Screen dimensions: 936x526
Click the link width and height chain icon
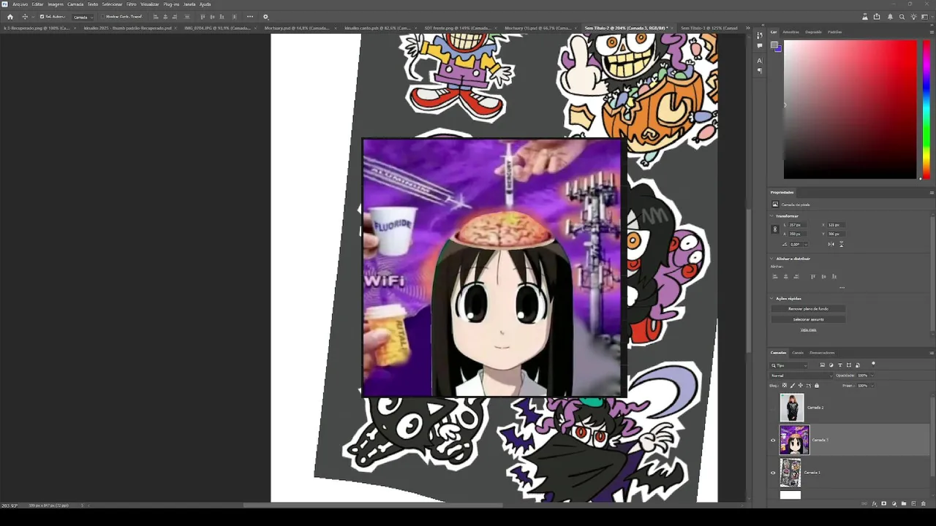tap(775, 229)
